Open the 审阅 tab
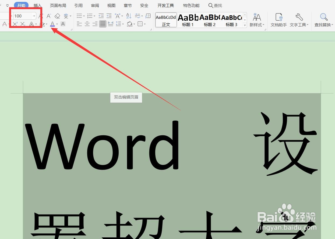 tap(95, 5)
